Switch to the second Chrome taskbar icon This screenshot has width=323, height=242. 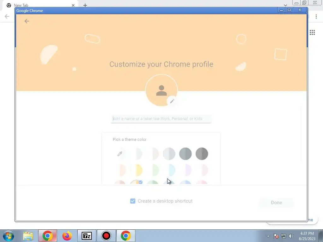(126, 236)
